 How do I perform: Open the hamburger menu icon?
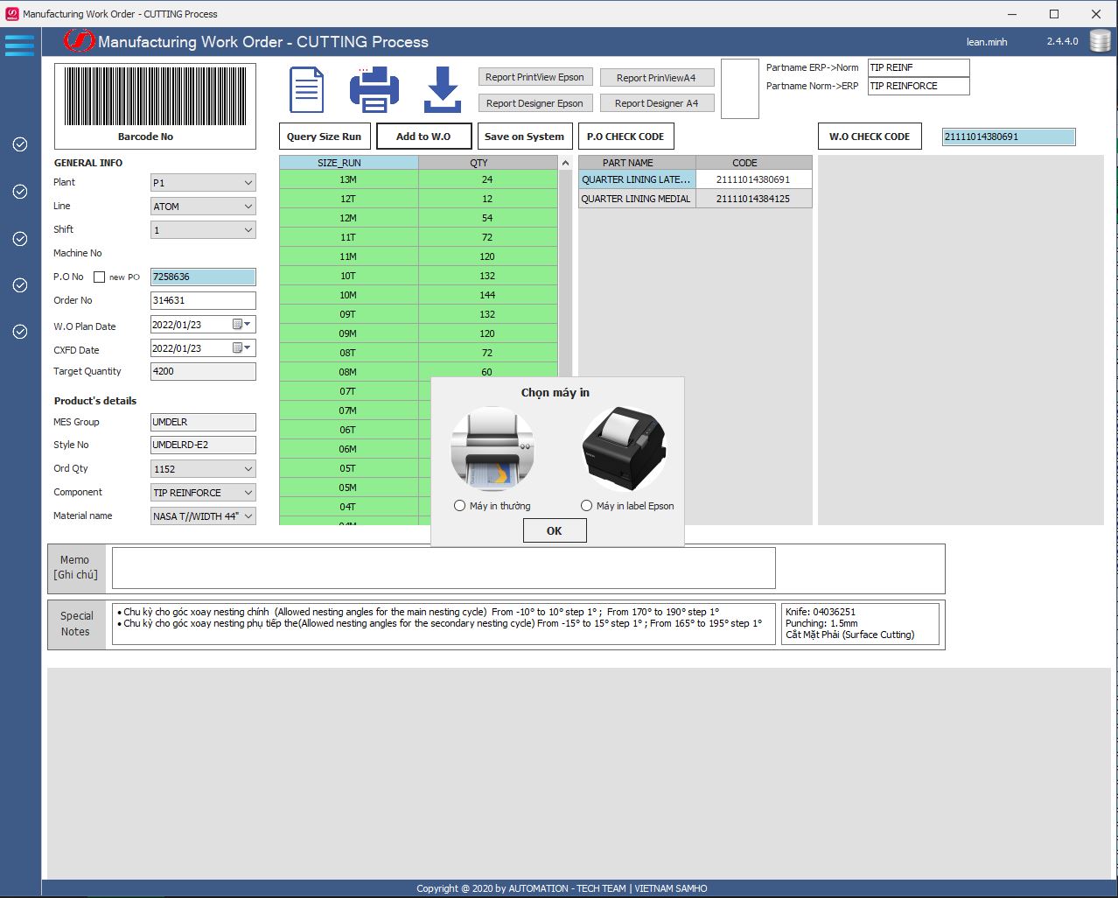[19, 45]
